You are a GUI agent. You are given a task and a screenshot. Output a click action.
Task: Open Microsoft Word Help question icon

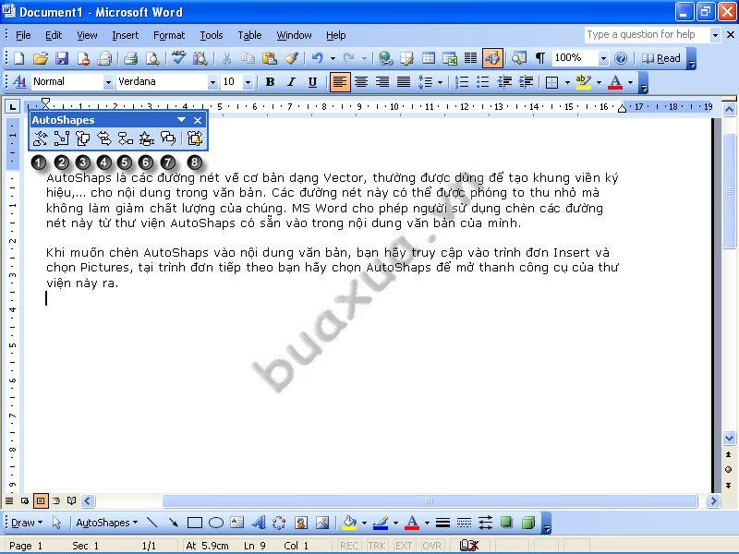click(x=621, y=58)
